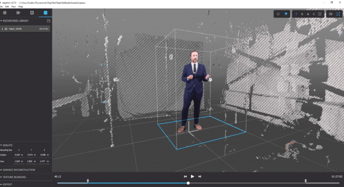Toggle the T view mode
This screenshot has height=187, width=344.
296,14
